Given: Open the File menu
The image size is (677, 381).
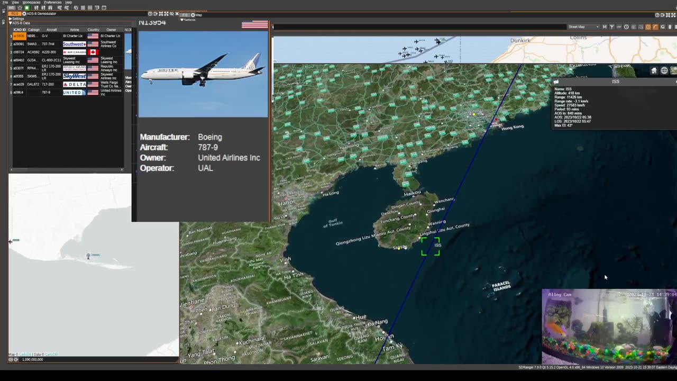Looking at the screenshot, I should 5,2.
